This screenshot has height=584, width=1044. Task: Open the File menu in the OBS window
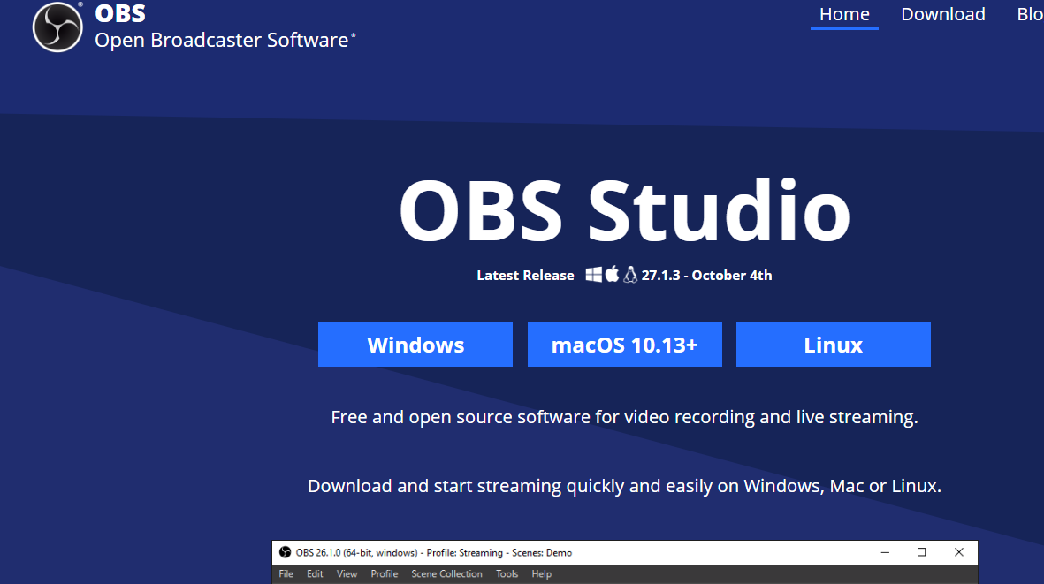click(286, 574)
